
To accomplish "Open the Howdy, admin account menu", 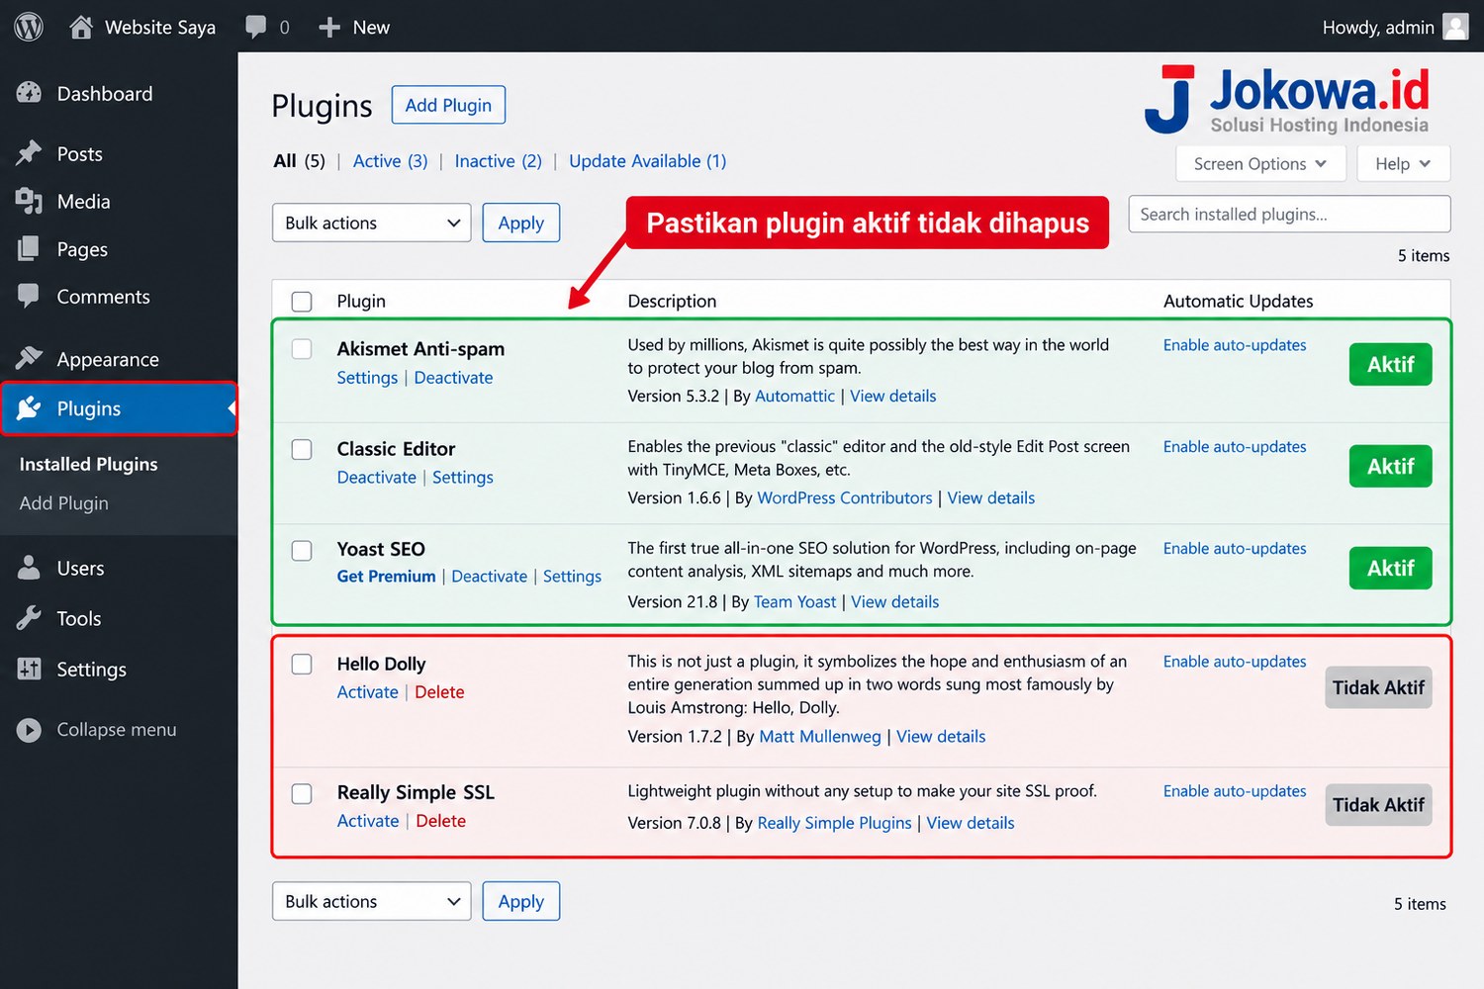I will (x=1395, y=27).
